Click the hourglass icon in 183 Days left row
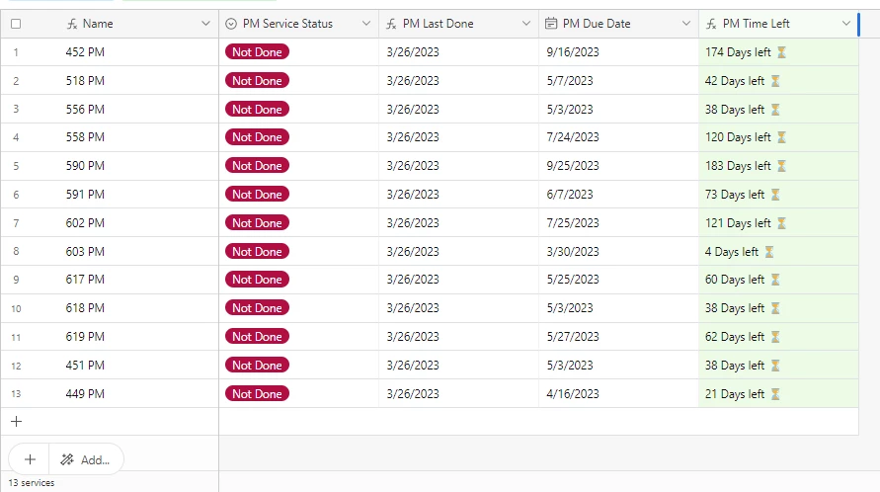 click(x=781, y=166)
